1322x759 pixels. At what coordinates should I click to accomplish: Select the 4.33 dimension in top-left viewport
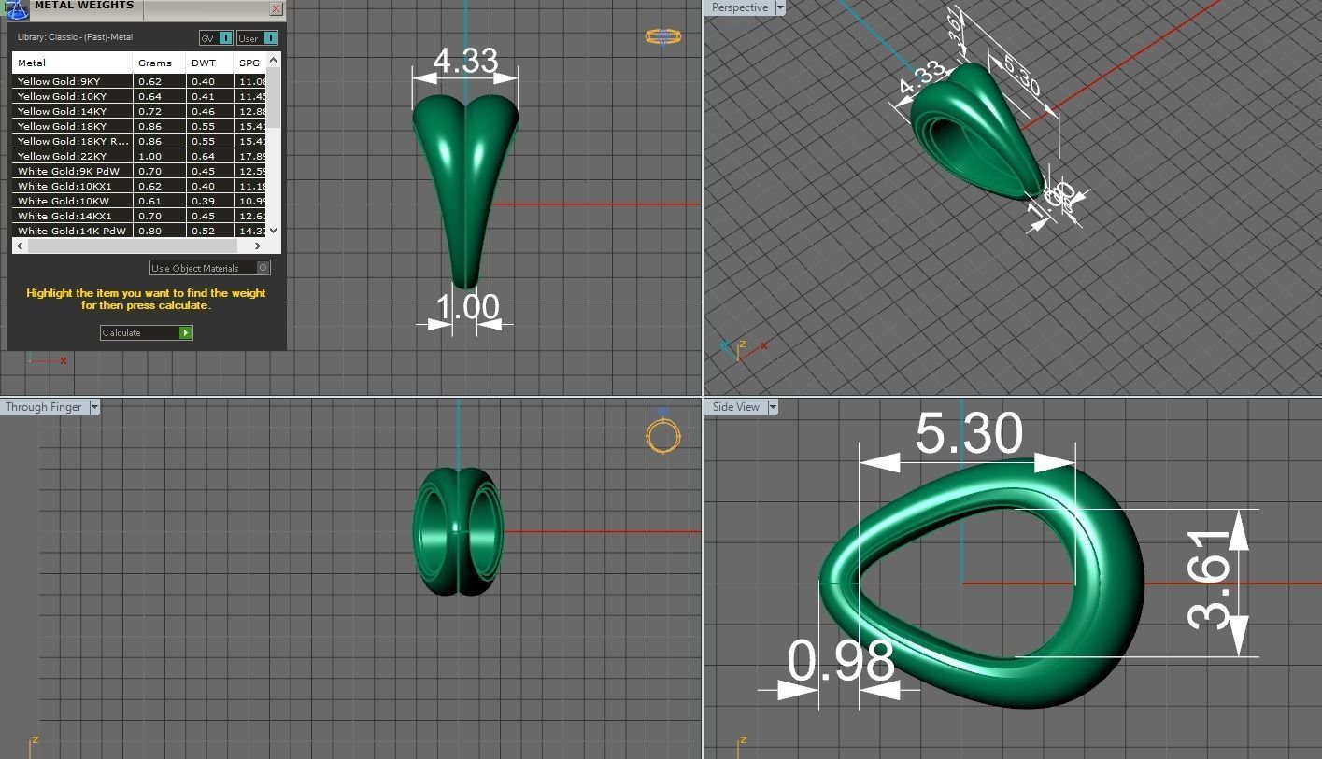click(x=465, y=61)
